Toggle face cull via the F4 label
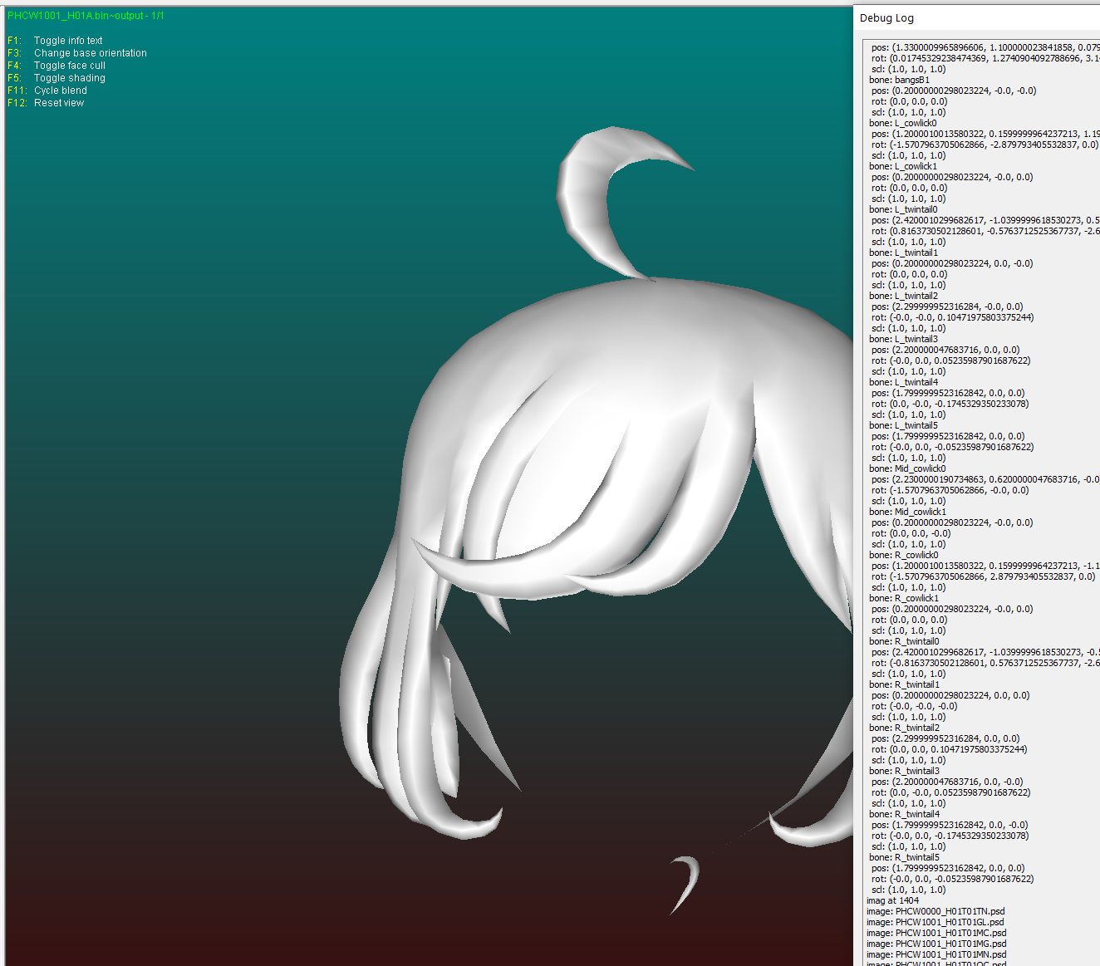This screenshot has height=966, width=1100. point(56,65)
